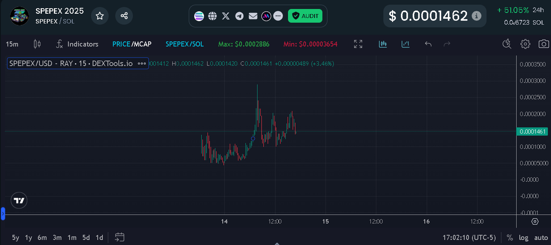
Task: Open the go-to-date calendar icon
Action: tap(120, 237)
